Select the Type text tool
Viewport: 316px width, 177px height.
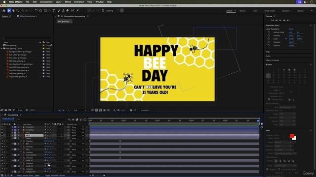[54, 11]
